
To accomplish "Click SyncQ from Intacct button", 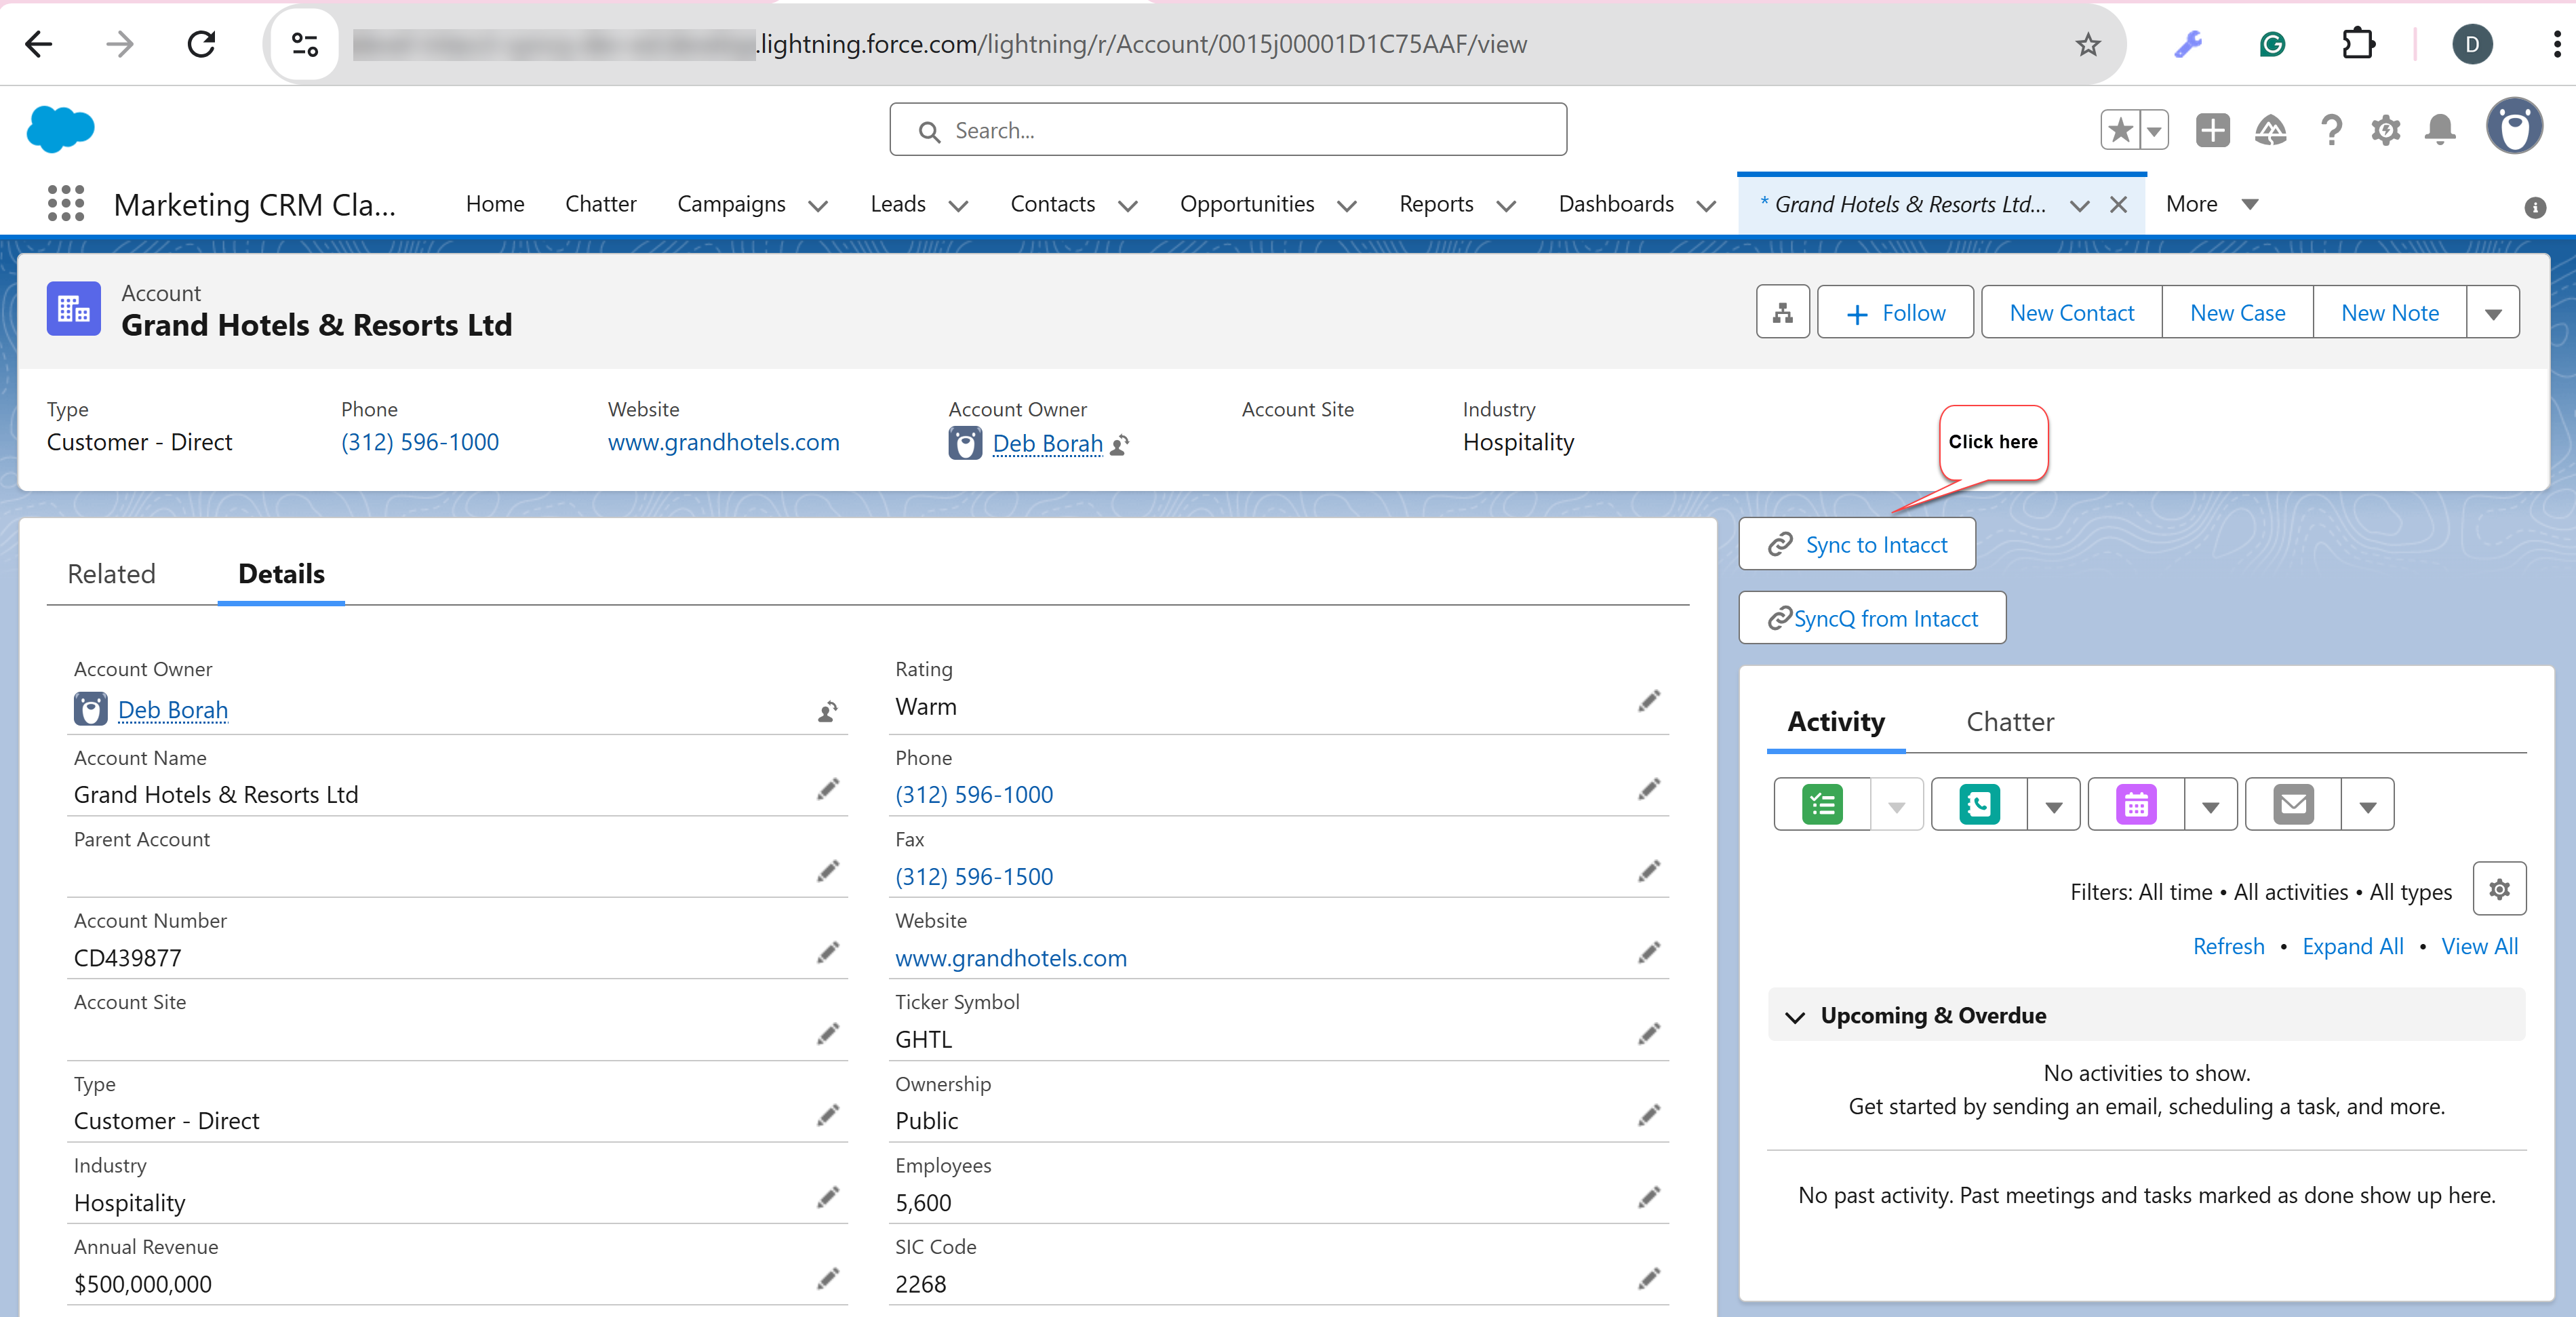I will pos(1872,619).
